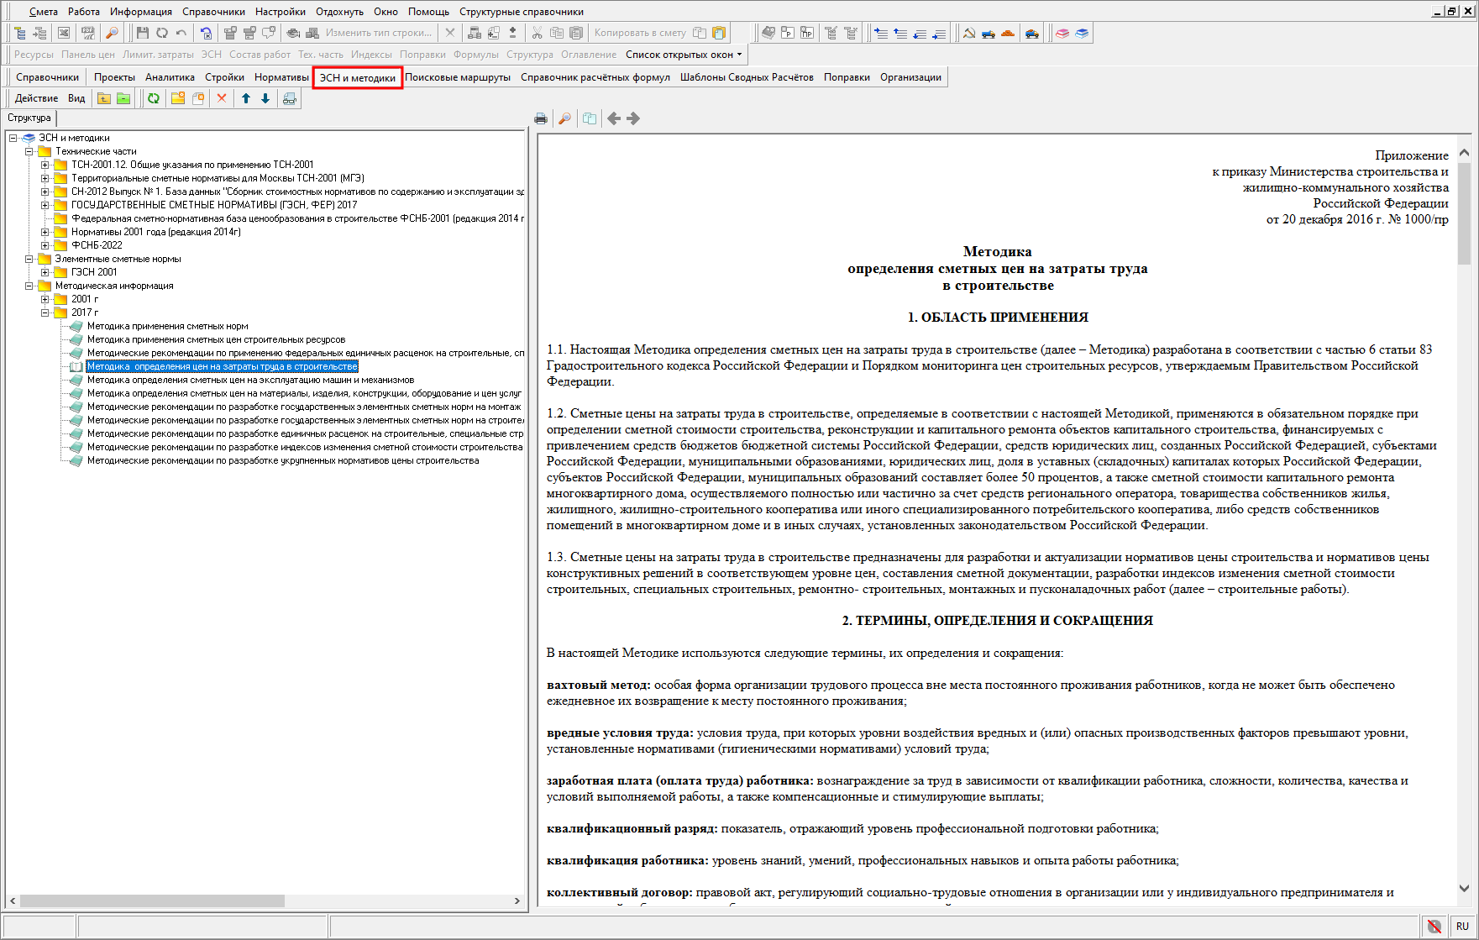Open 'Поисковые маршруты' section
The width and height of the screenshot is (1479, 940).
click(457, 77)
